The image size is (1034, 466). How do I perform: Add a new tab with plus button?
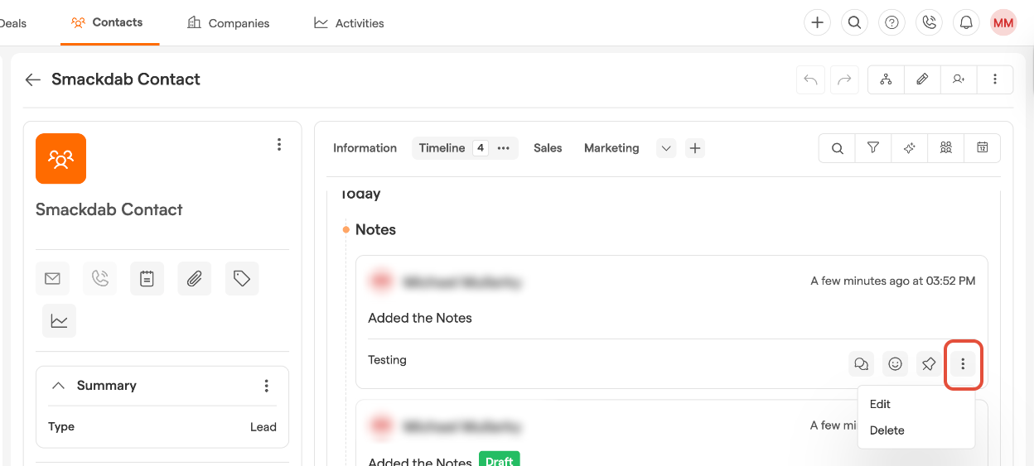[x=695, y=148]
